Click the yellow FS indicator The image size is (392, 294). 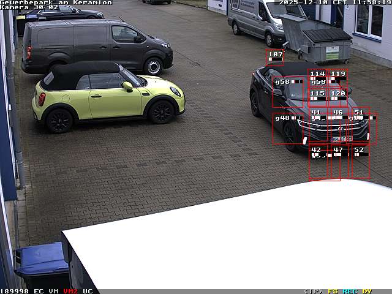tap(333, 291)
